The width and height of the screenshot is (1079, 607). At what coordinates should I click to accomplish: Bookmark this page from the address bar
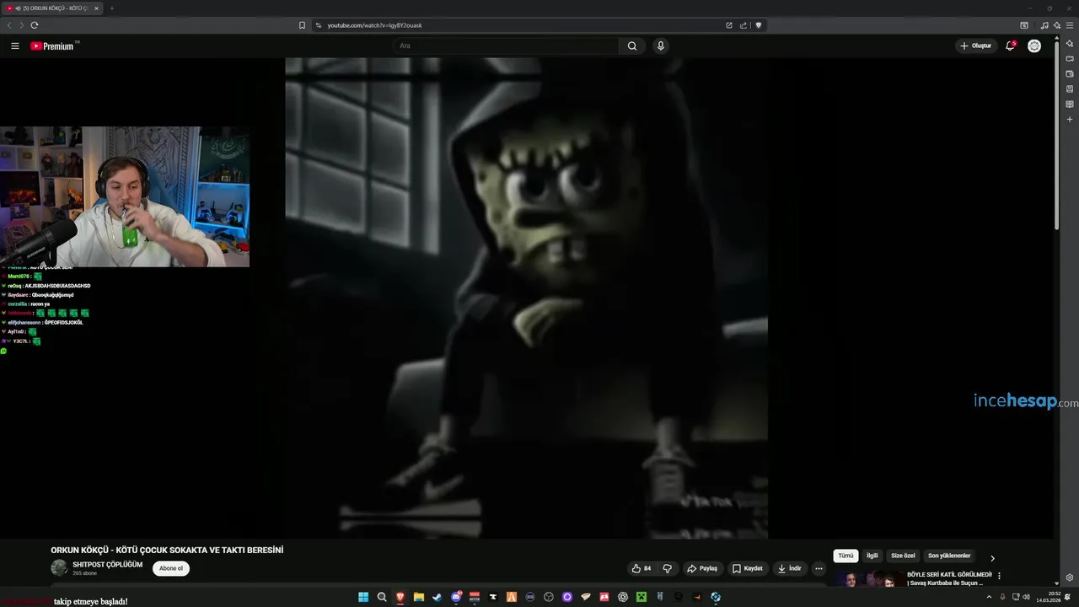click(302, 25)
